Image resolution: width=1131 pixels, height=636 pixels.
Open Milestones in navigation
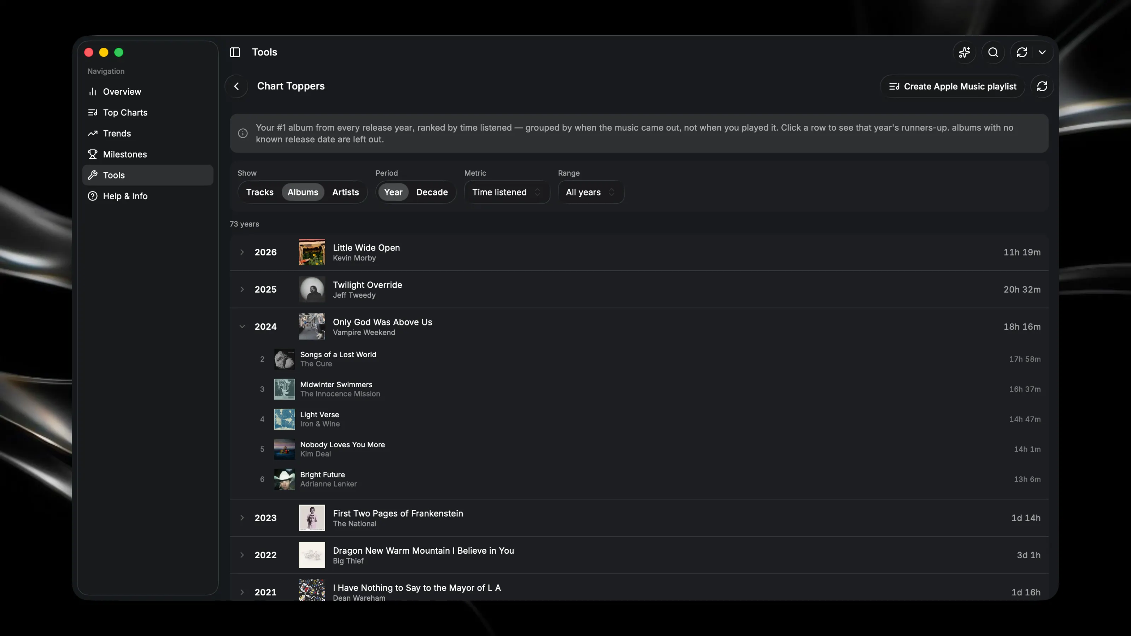(x=147, y=154)
